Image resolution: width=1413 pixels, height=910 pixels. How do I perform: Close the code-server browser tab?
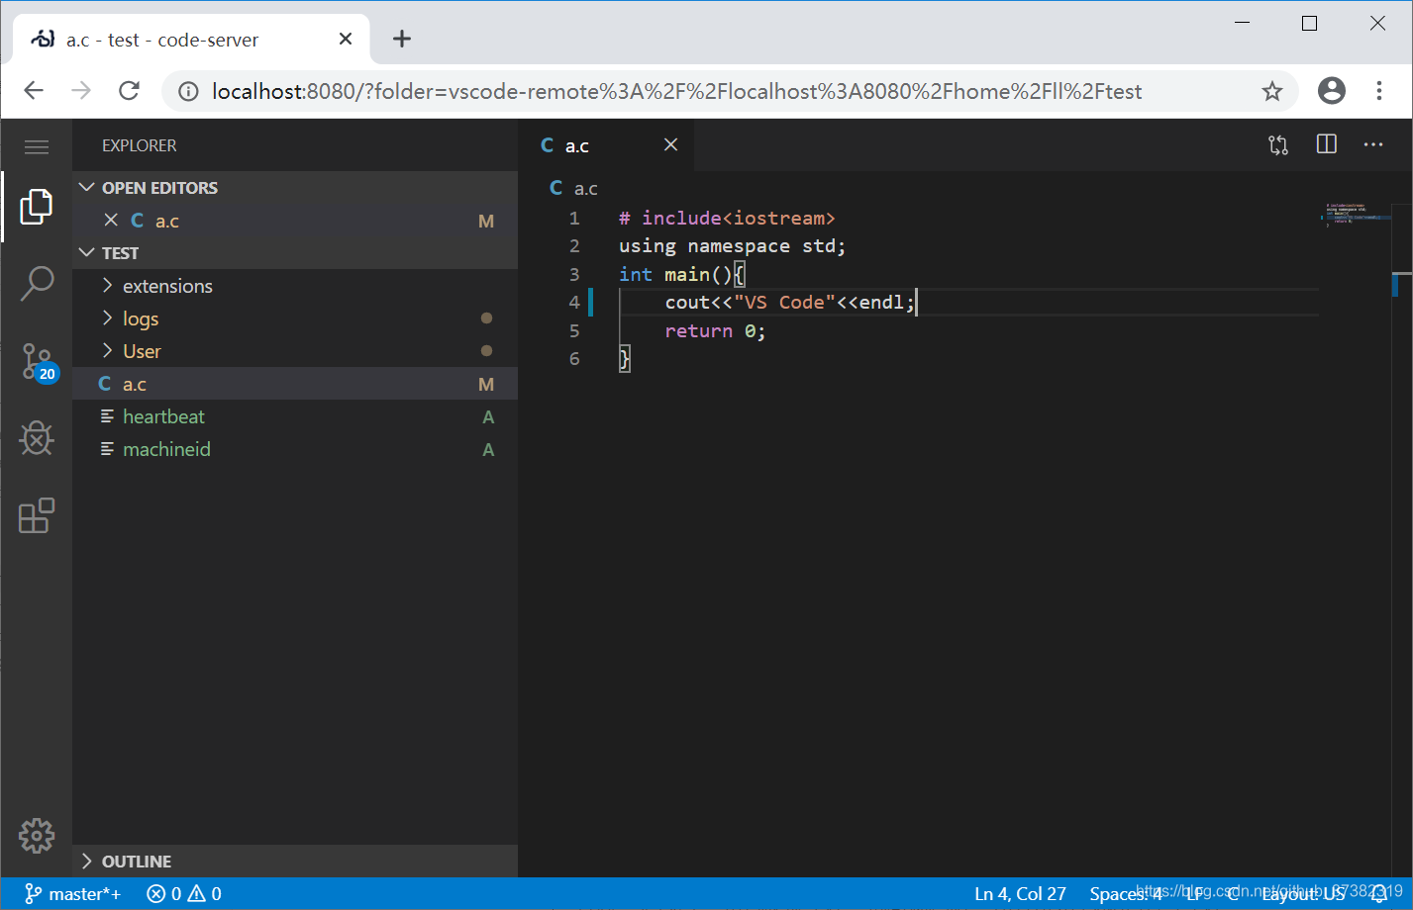click(346, 39)
